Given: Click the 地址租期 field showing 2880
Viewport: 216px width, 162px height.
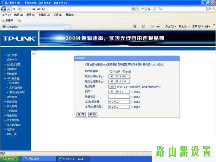Looking at the screenshot, I should pyautogui.click(x=112, y=87).
